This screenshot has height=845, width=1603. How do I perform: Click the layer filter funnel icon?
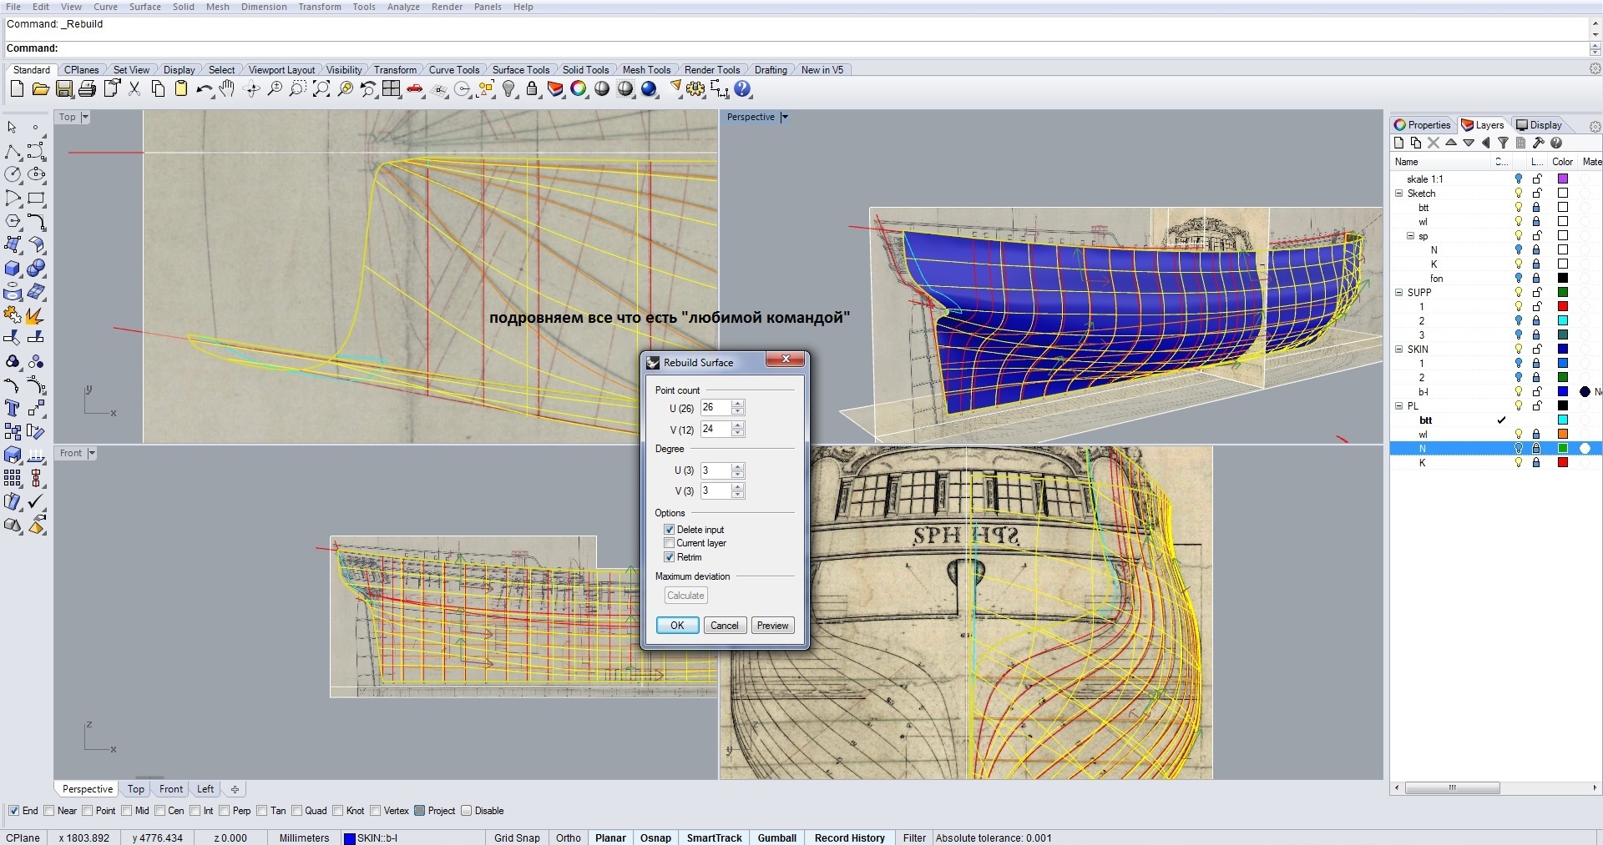[x=1503, y=143]
